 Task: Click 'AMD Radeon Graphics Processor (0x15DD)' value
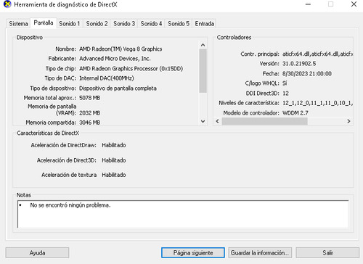[131, 69]
